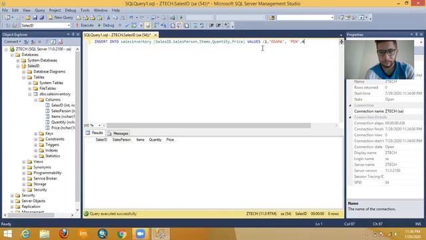The height and width of the screenshot is (240, 426).
Task: Collapse the Tables folder node
Action: click(24, 77)
